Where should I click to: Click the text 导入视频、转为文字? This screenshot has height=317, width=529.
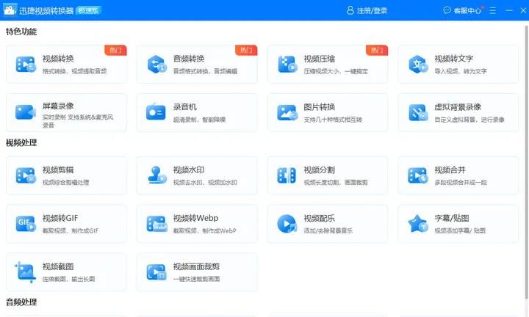tap(461, 71)
